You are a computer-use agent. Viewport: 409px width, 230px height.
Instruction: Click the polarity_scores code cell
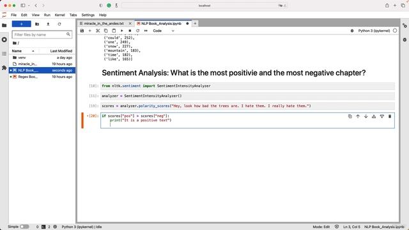tap(247, 106)
